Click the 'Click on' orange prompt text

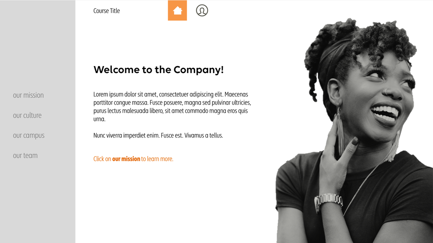click(102, 159)
